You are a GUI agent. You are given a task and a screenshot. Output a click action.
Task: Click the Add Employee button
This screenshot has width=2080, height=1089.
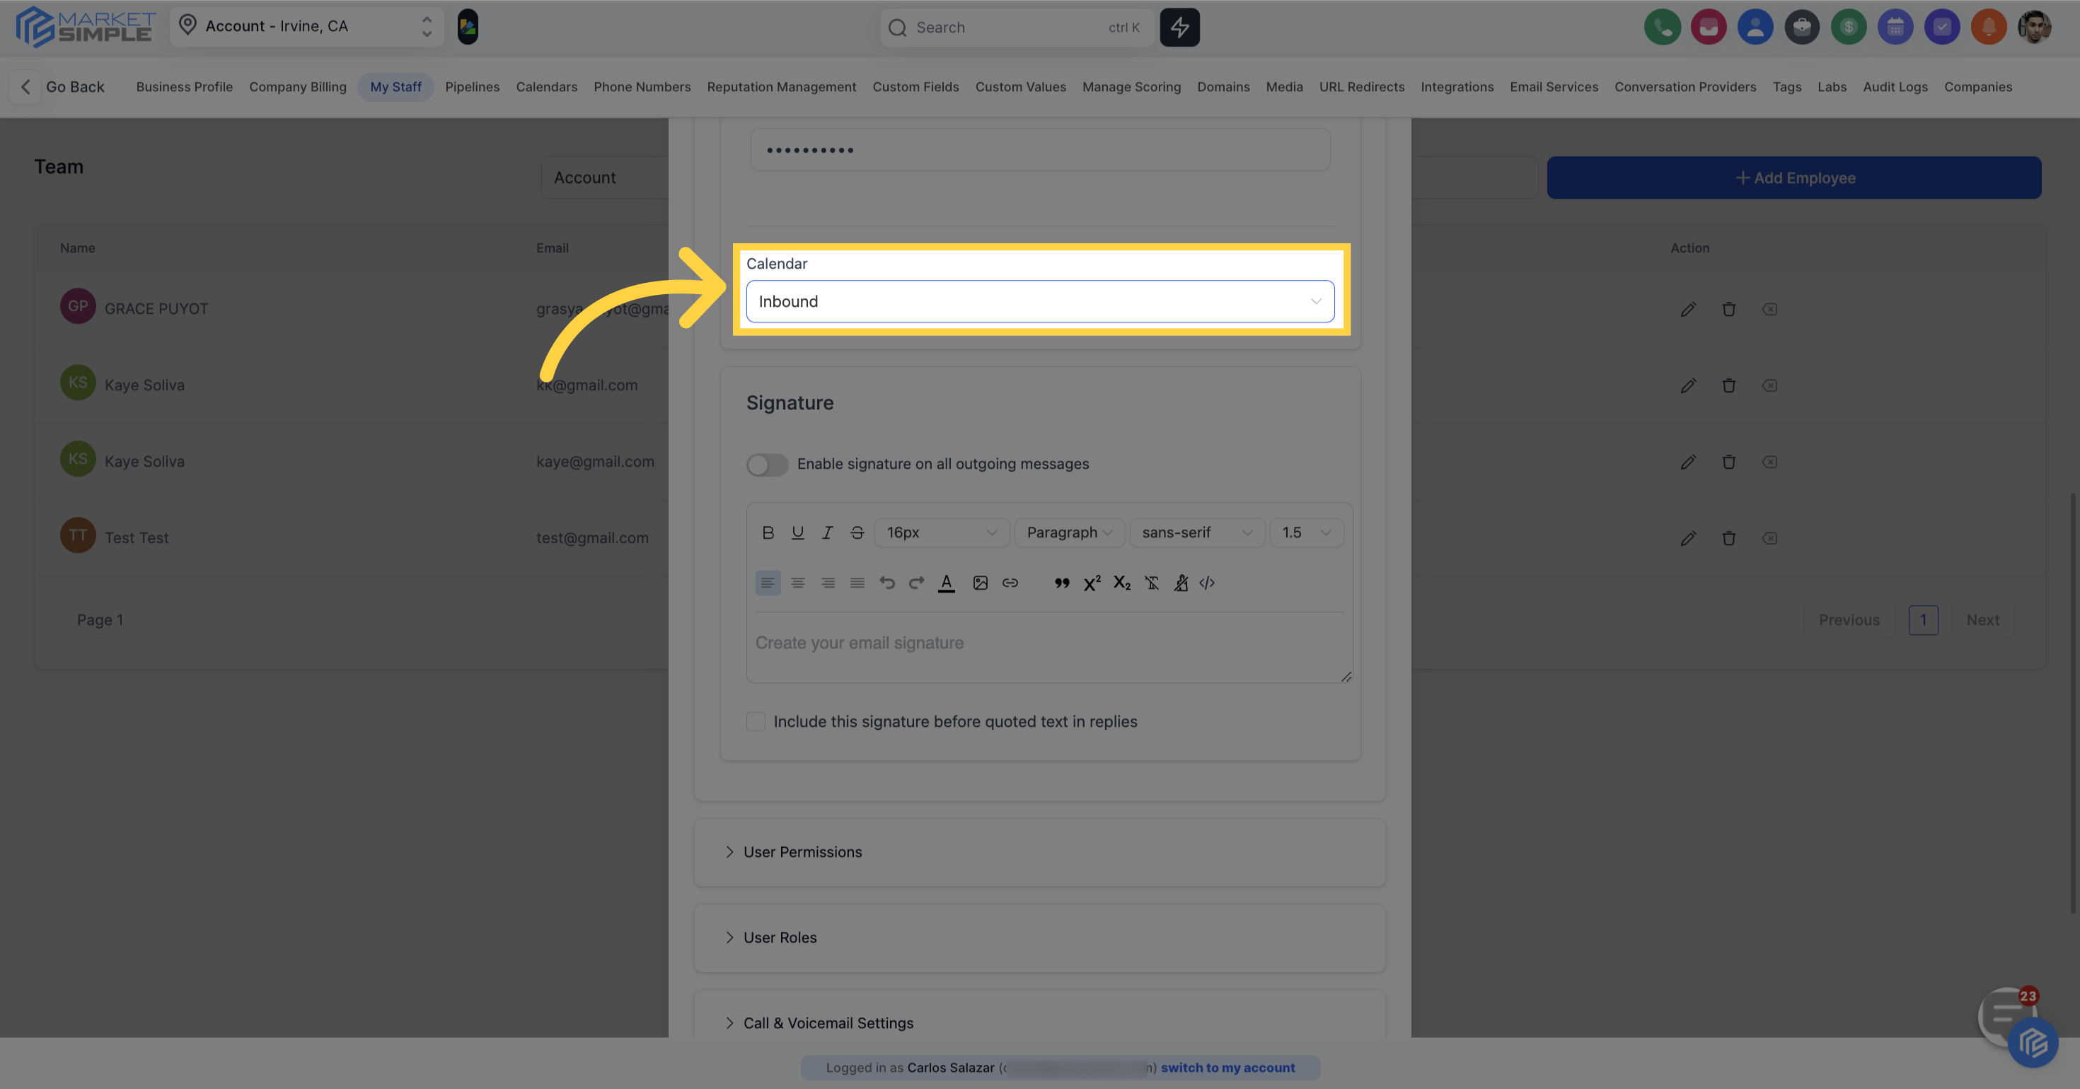(x=1793, y=177)
